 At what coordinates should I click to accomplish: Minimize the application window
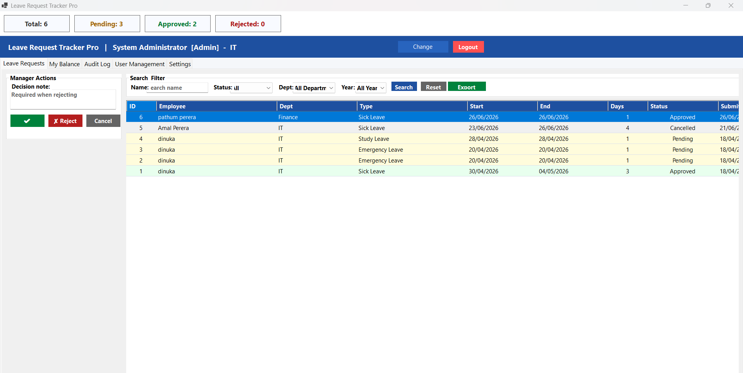coord(686,5)
